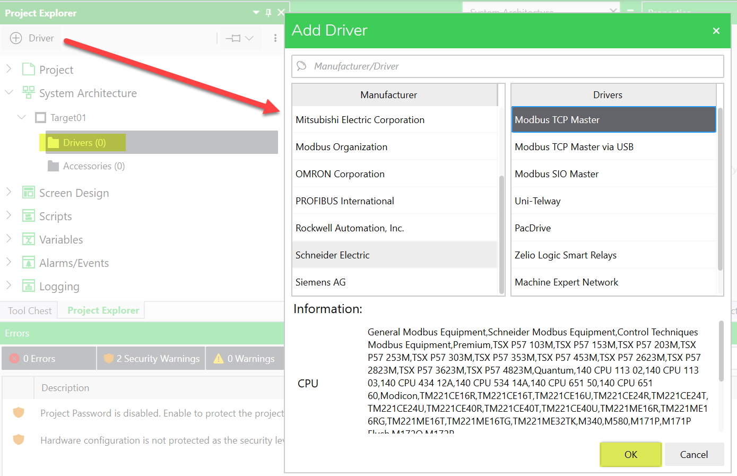Click the Project Explorer pin icon
Image resolution: width=737 pixels, height=476 pixels.
pyautogui.click(x=268, y=12)
